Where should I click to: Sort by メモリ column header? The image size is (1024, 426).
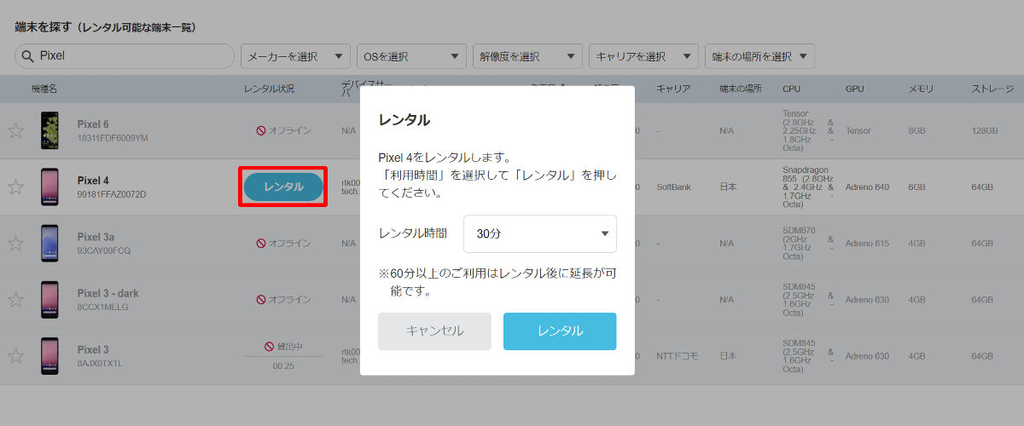pyautogui.click(x=922, y=89)
